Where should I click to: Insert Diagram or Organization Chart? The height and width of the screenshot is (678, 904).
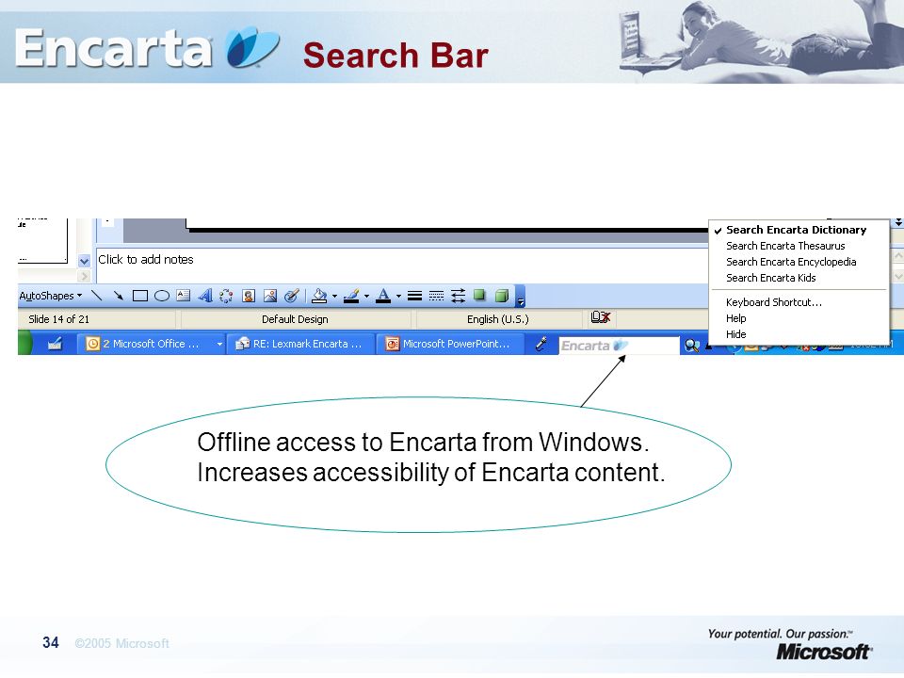tap(226, 296)
